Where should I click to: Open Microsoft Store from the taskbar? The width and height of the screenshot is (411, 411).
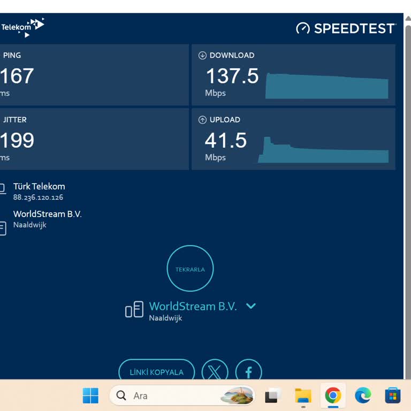pyautogui.click(x=393, y=395)
